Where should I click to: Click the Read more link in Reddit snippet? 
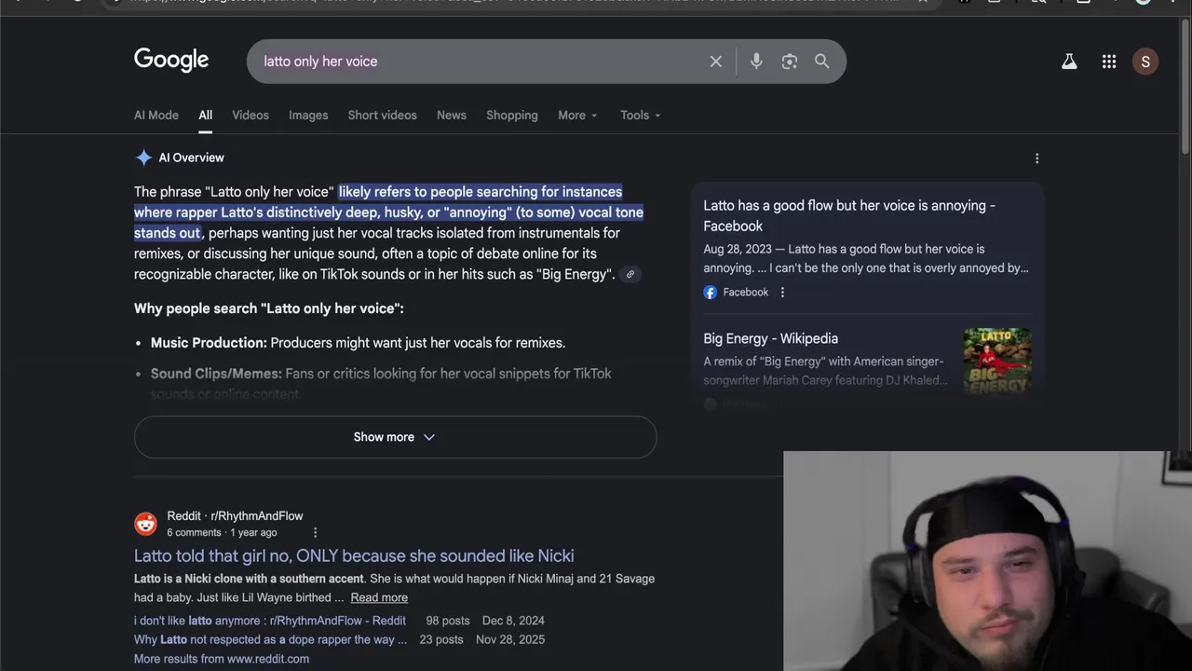pyautogui.click(x=379, y=597)
